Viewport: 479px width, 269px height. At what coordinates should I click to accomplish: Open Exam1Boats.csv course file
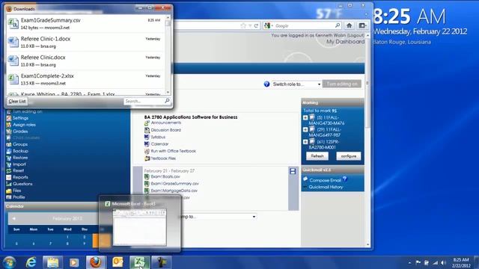165,176
